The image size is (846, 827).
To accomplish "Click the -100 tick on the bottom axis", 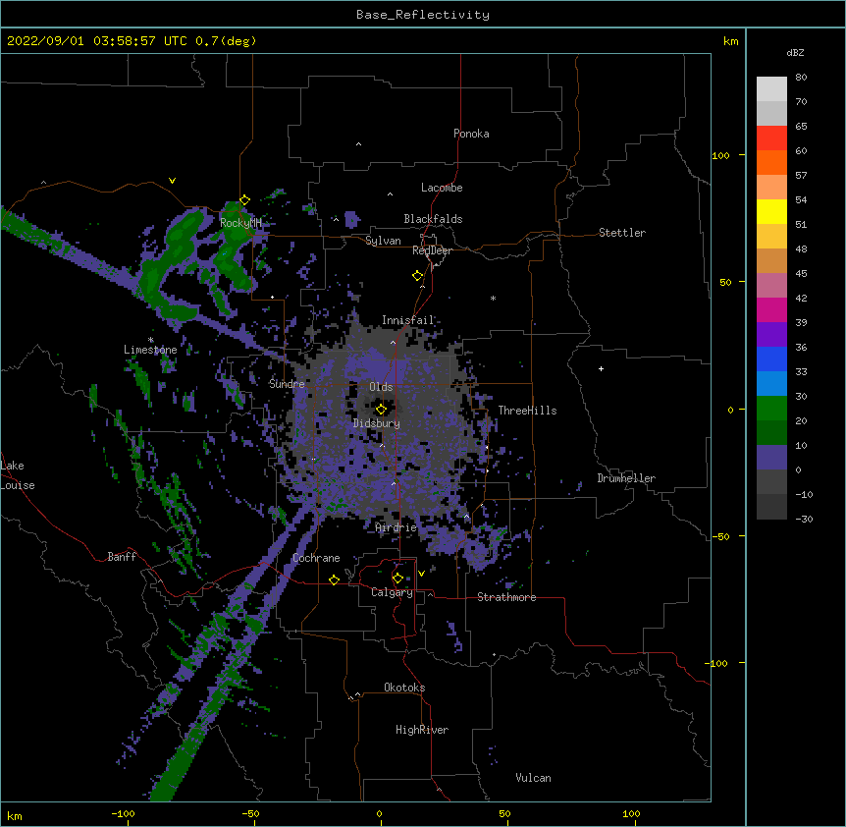I will point(123,814).
